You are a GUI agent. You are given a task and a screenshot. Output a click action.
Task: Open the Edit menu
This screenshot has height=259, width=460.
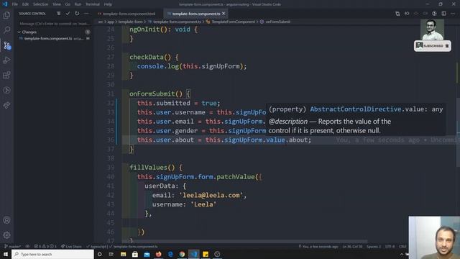pyautogui.click(x=26, y=4)
